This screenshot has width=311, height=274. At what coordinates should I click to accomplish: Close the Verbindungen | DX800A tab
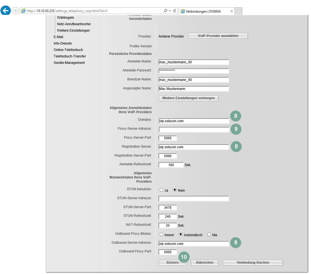click(x=231, y=11)
